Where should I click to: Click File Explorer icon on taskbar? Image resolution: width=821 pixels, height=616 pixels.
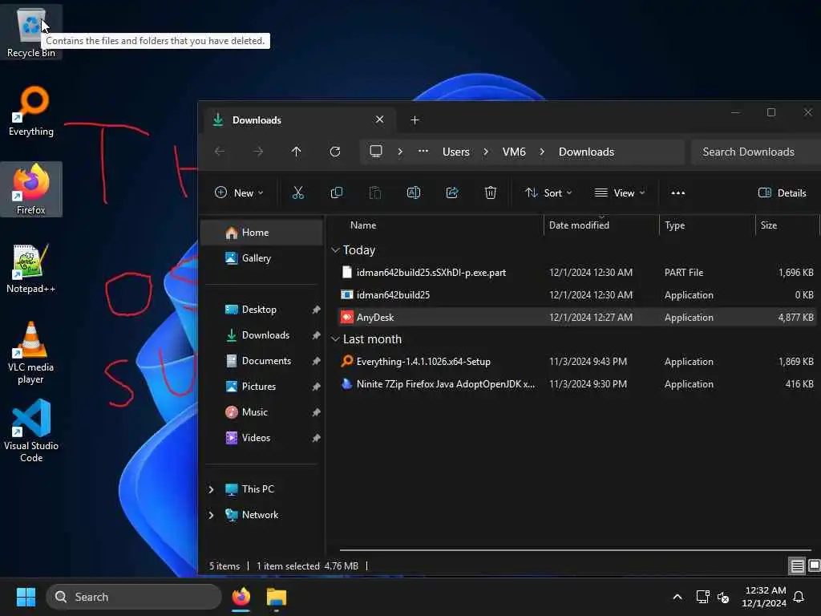[277, 597]
